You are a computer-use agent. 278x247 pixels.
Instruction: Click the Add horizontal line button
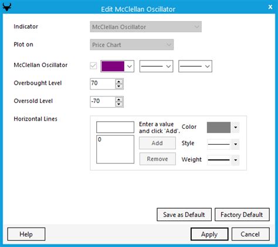coord(157,143)
